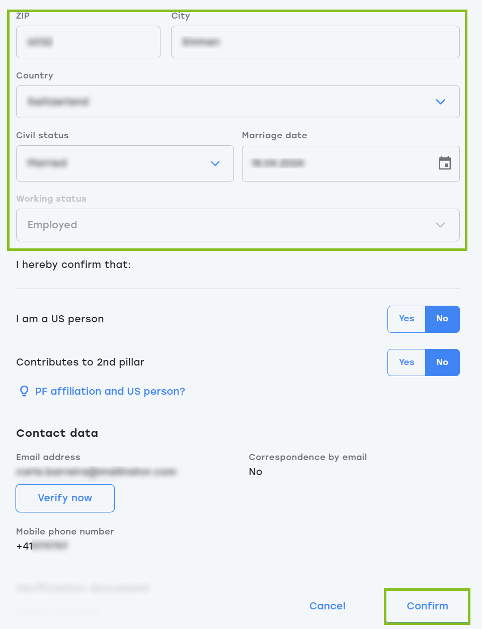Select No for US person
This screenshot has width=482, height=629.
pos(442,319)
